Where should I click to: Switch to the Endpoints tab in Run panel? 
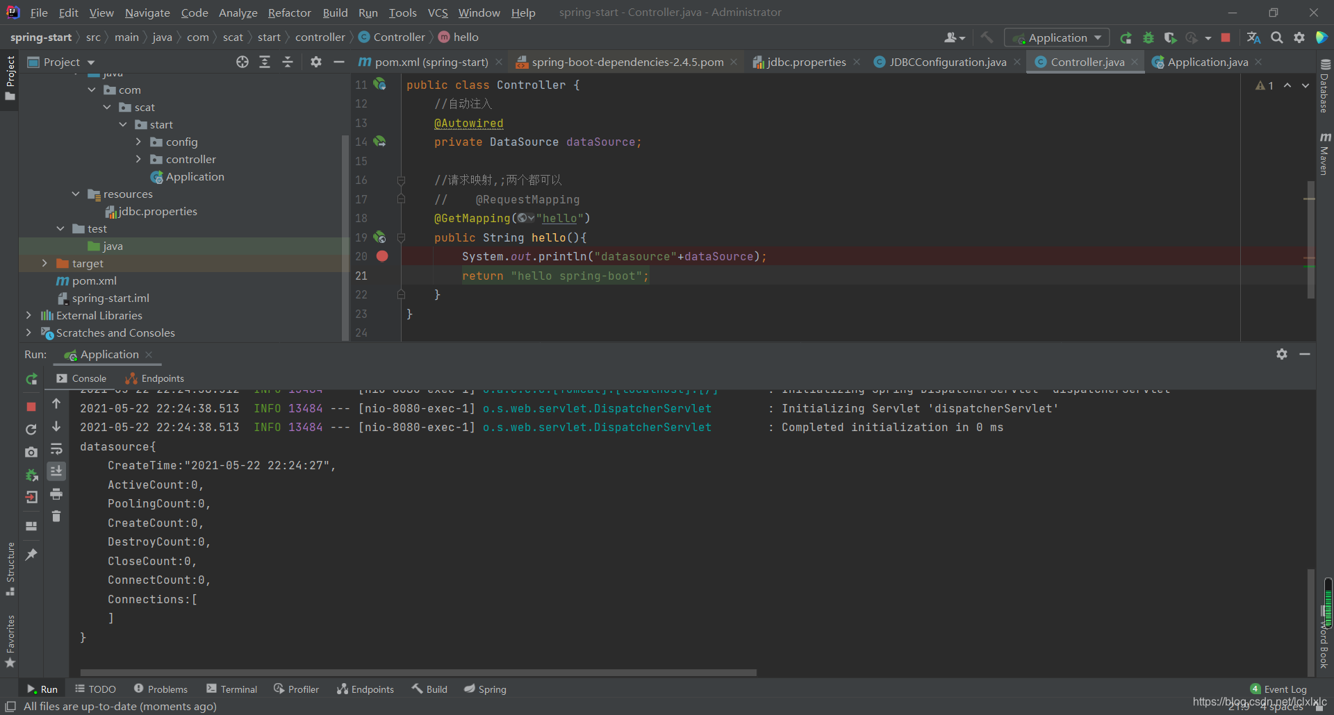154,378
